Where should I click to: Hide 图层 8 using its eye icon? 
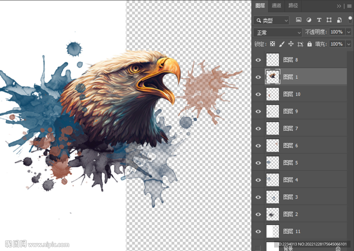pos(258,60)
